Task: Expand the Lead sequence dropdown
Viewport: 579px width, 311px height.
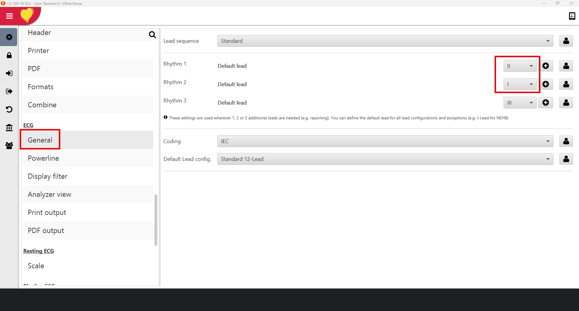Action: (x=385, y=41)
